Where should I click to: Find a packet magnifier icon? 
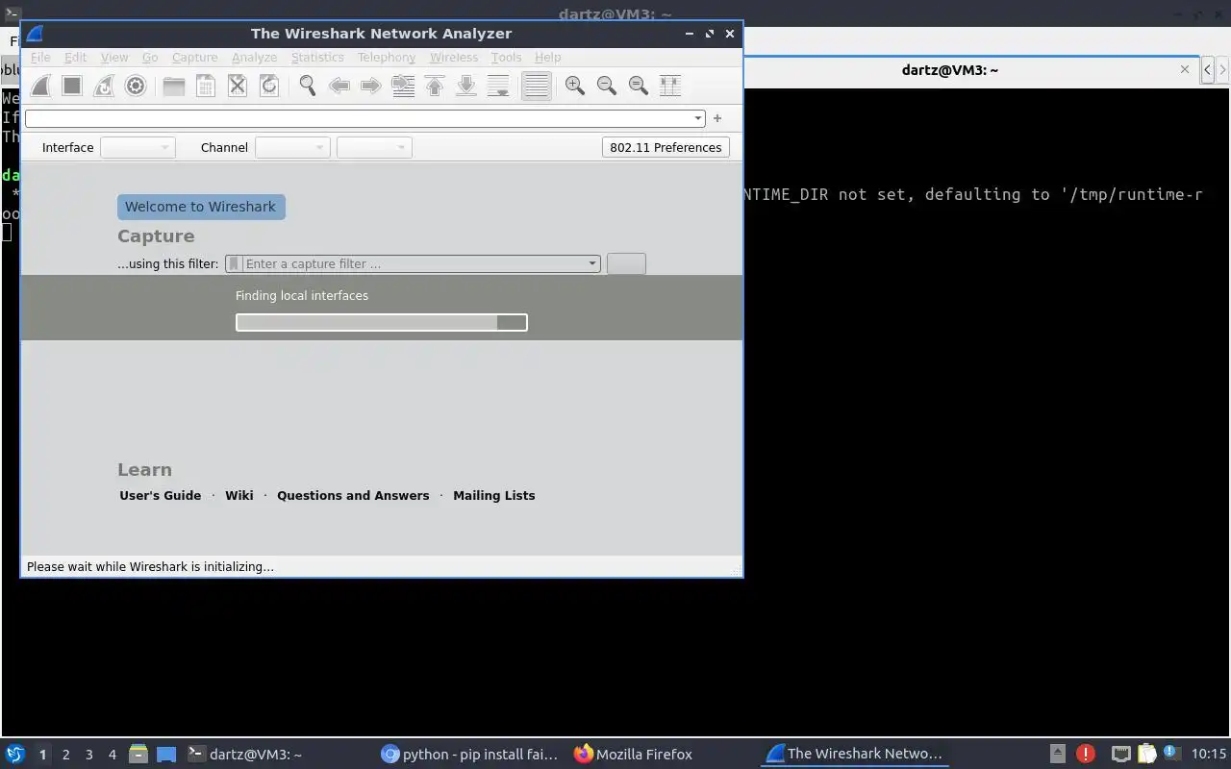coord(308,86)
